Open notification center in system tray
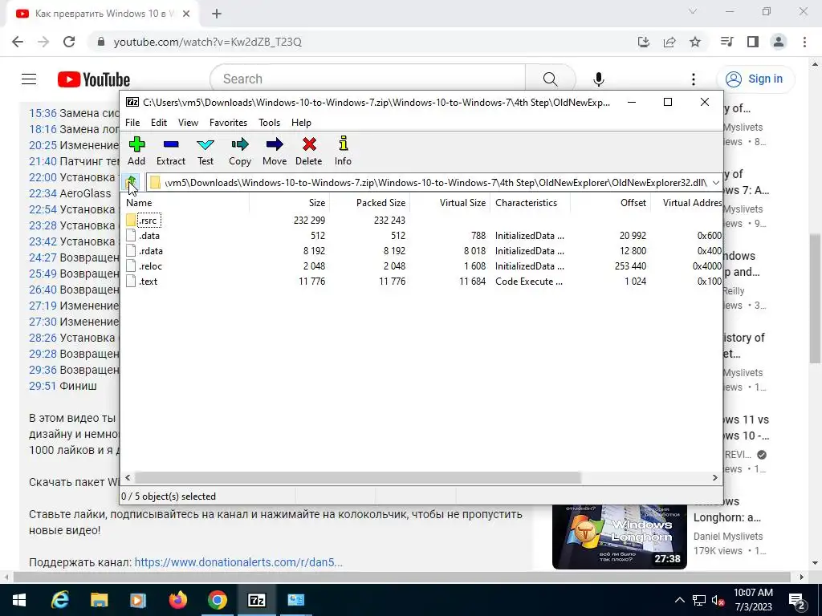822x616 pixels. (x=796, y=600)
